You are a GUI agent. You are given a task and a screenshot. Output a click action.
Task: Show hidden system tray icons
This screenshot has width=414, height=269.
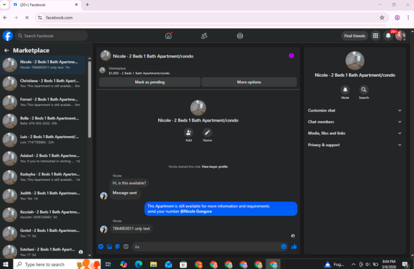pyautogui.click(x=353, y=264)
